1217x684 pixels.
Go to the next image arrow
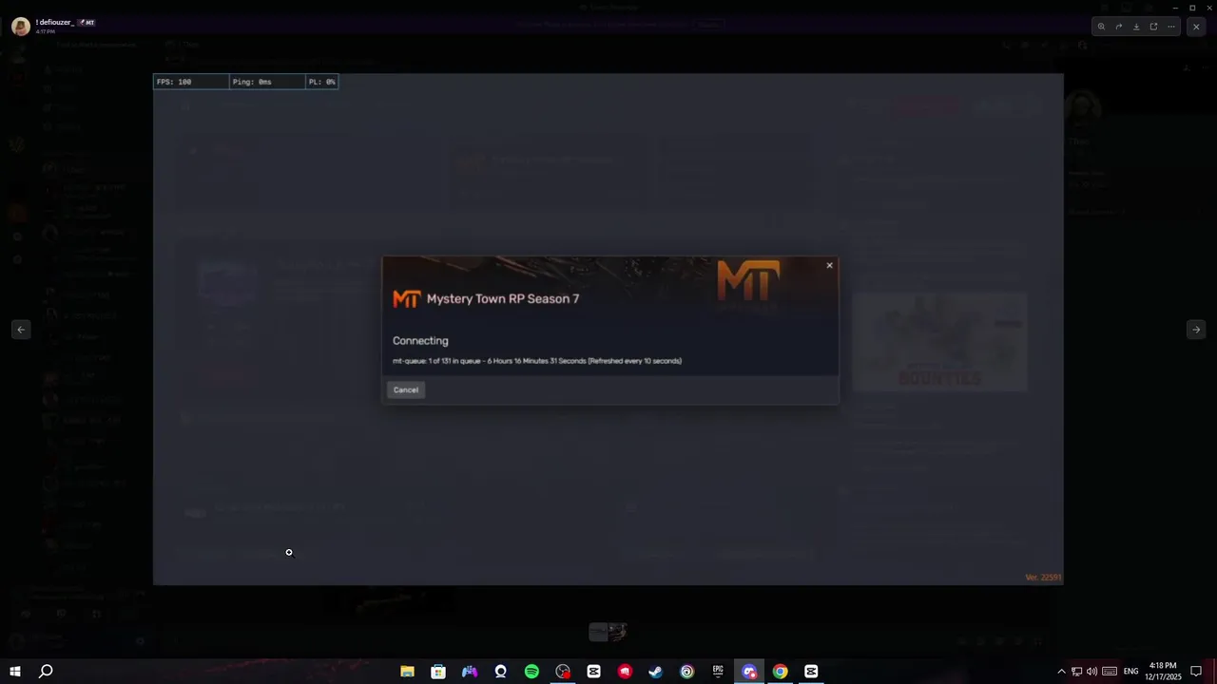pyautogui.click(x=1196, y=330)
